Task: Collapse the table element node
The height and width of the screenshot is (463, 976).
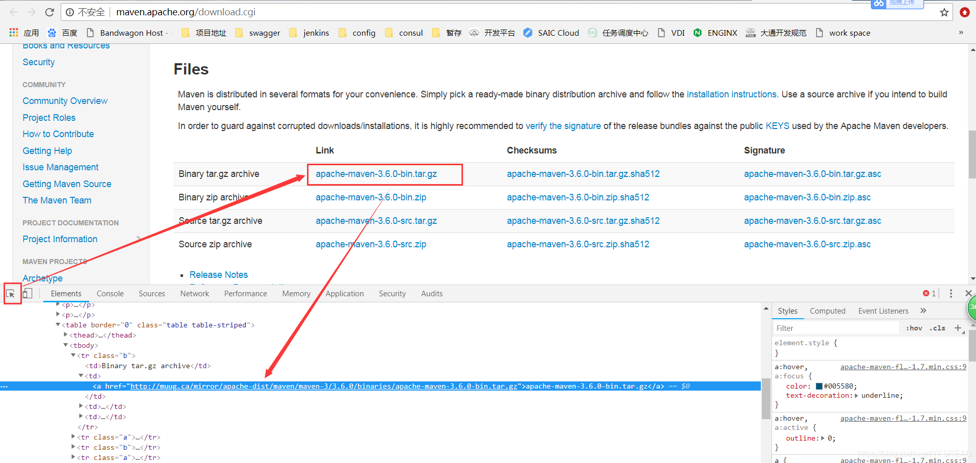Action: [58, 325]
